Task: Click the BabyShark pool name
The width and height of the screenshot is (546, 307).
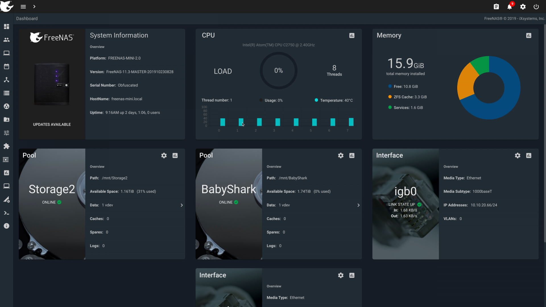Action: click(229, 189)
